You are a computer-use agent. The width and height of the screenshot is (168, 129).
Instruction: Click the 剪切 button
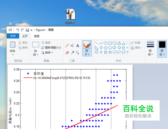(x=23, y=43)
